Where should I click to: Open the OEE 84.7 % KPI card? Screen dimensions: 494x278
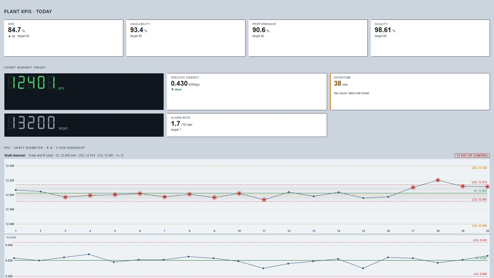click(64, 38)
